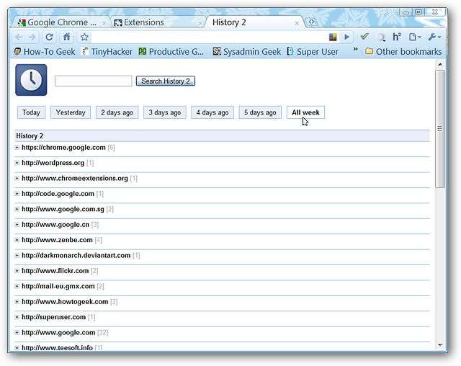Click the Search History 2 button

166,81
